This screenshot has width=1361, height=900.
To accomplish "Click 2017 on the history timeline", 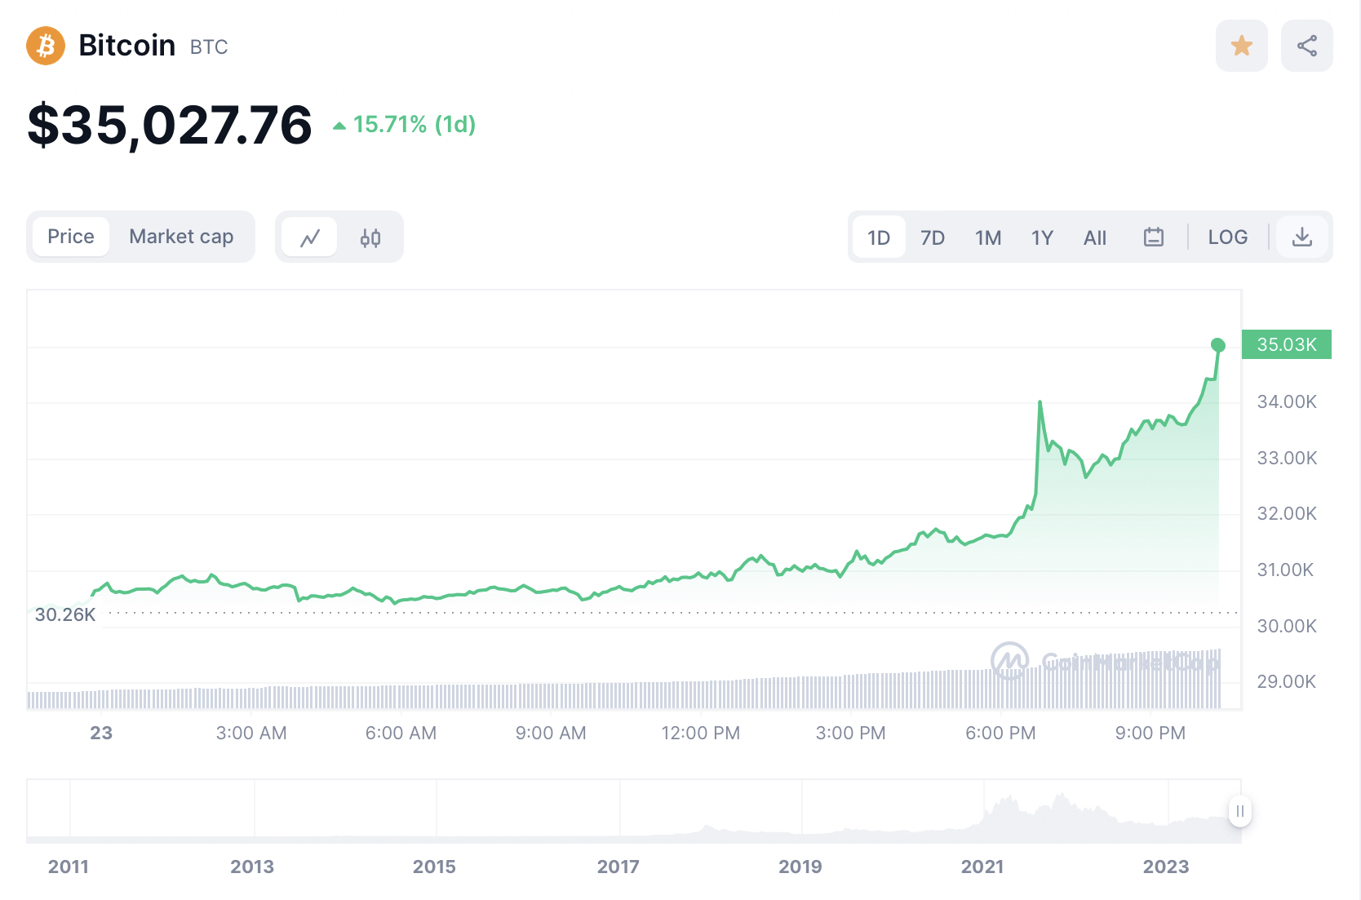I will pyautogui.click(x=618, y=867).
